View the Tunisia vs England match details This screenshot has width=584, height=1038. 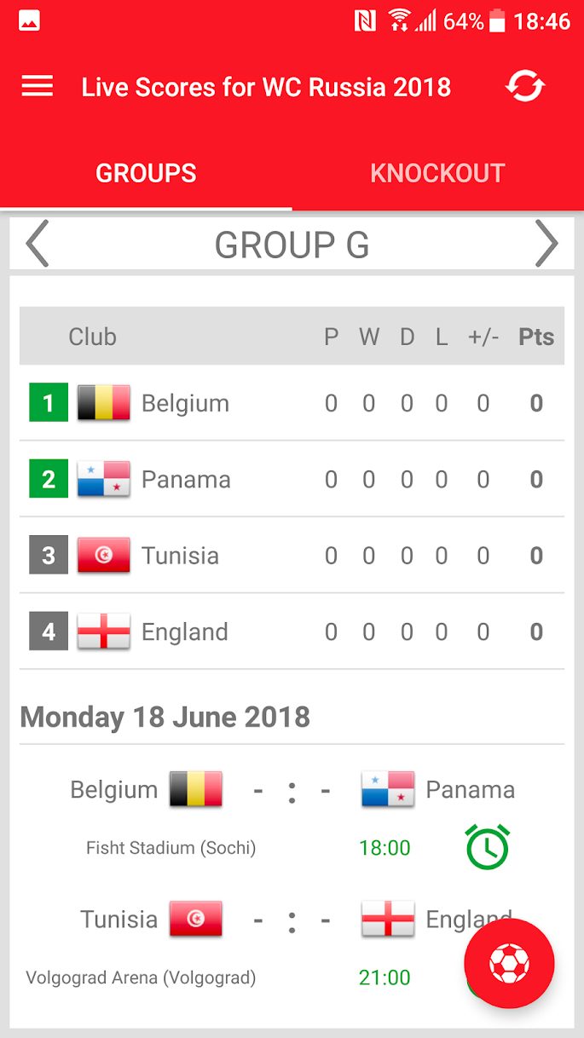(x=292, y=920)
